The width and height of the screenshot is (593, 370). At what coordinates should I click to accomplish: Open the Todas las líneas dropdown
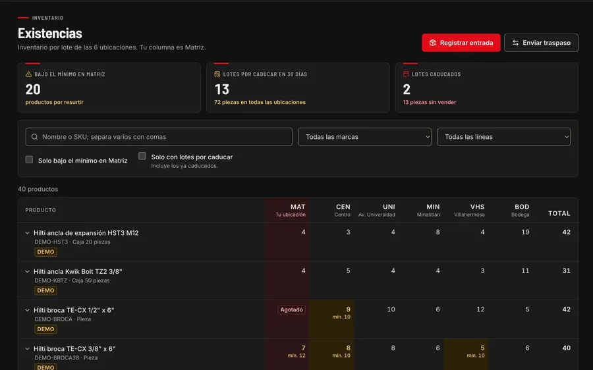[504, 137]
